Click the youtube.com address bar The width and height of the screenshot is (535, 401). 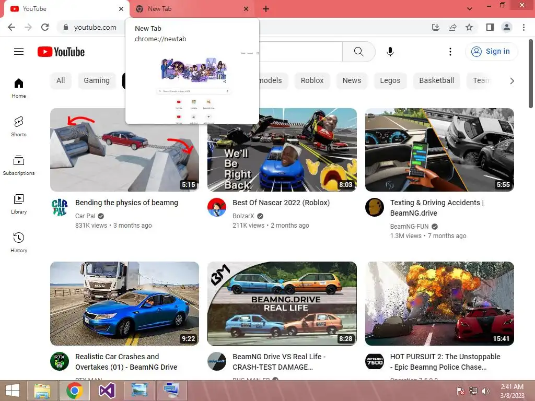tap(95, 27)
